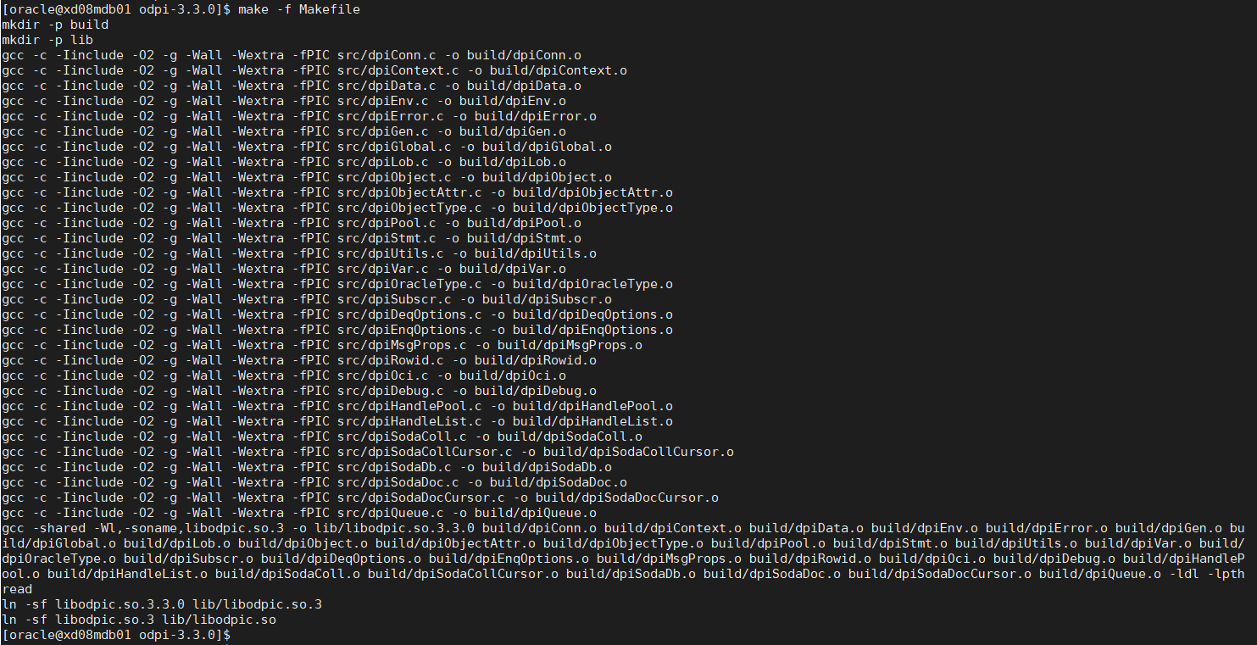This screenshot has height=645, width=1257.
Task: Click the src/dpiConn.c compile line
Action: coord(292,55)
